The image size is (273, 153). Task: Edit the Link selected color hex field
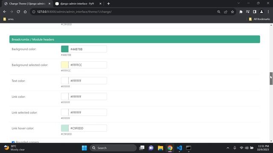pos(87,112)
